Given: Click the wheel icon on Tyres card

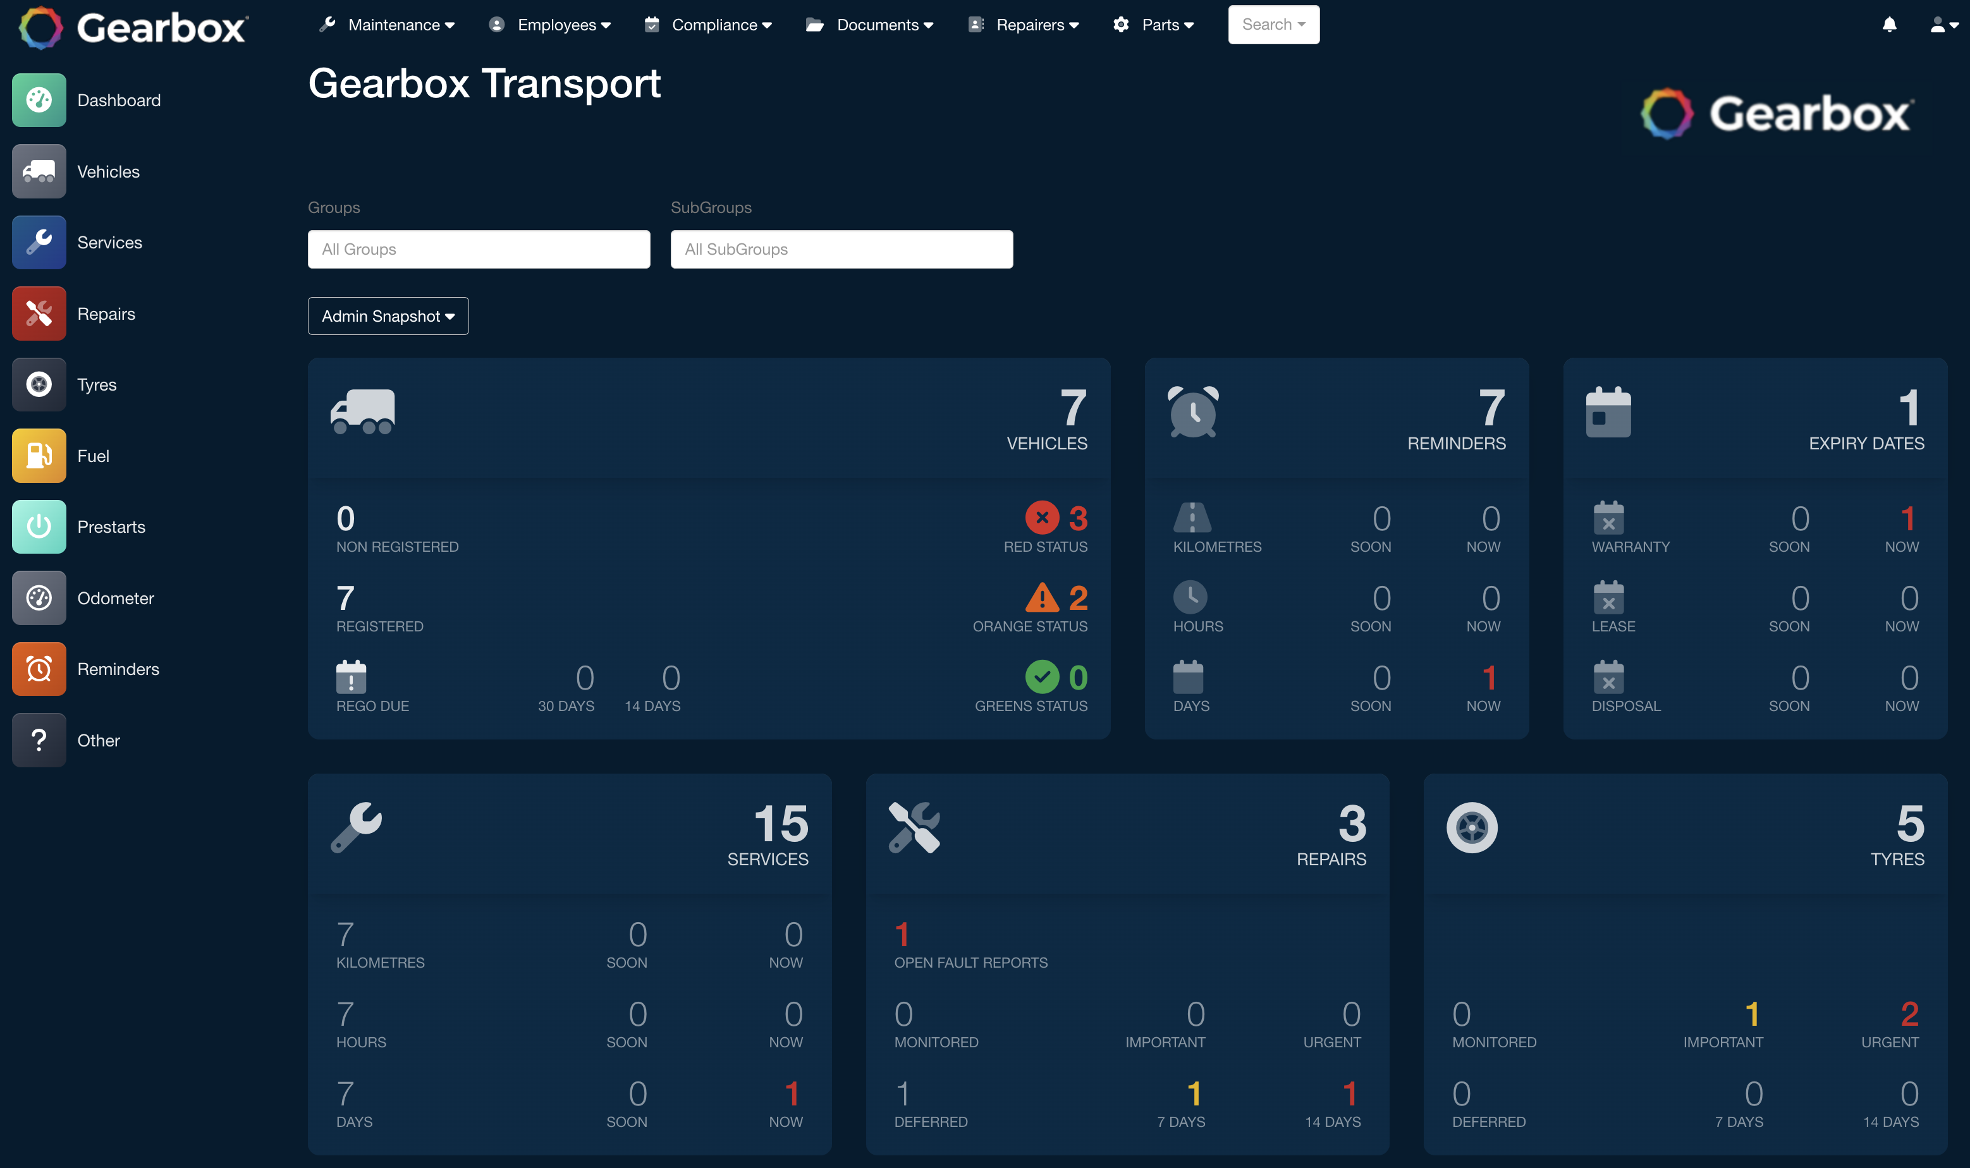Looking at the screenshot, I should point(1472,827).
